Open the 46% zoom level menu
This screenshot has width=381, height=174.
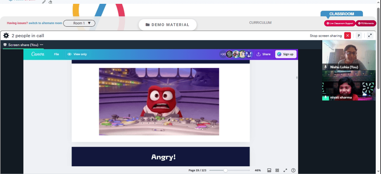[258, 170]
